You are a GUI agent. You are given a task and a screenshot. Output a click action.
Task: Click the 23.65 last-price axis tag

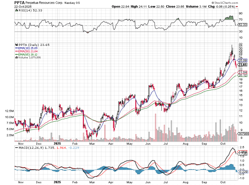pos(243,65)
